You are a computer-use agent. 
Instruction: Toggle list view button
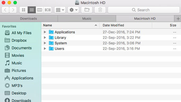[x=32, y=10]
